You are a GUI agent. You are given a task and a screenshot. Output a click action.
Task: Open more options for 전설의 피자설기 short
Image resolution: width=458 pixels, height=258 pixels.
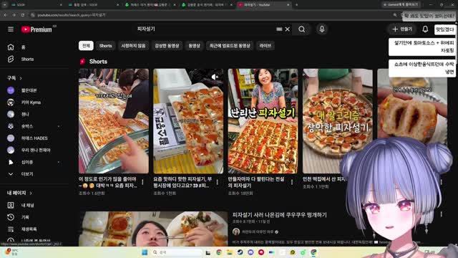coord(292,182)
